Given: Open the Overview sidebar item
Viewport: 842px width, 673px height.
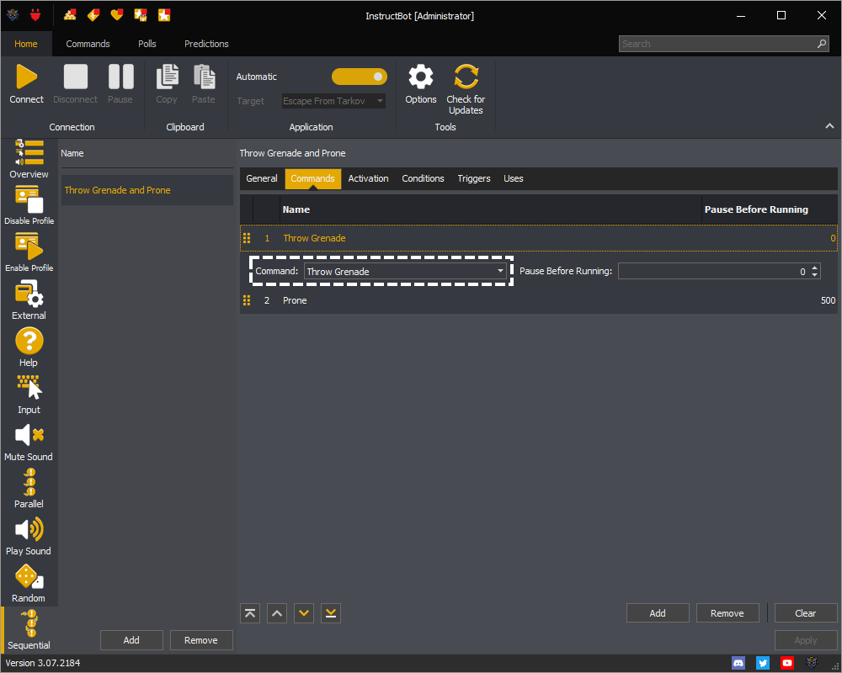Looking at the screenshot, I should (x=29, y=159).
